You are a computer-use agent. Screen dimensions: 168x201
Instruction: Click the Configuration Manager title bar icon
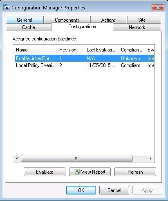(x=7, y=7)
